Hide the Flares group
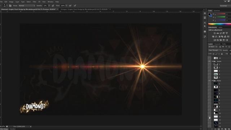Image resolution: width=231 pixels, height=130 pixels. click(x=209, y=81)
